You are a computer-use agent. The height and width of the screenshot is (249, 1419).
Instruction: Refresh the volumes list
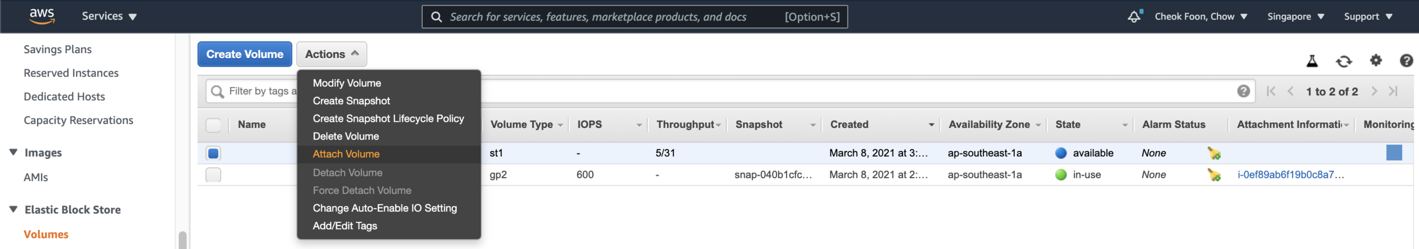coord(1344,61)
